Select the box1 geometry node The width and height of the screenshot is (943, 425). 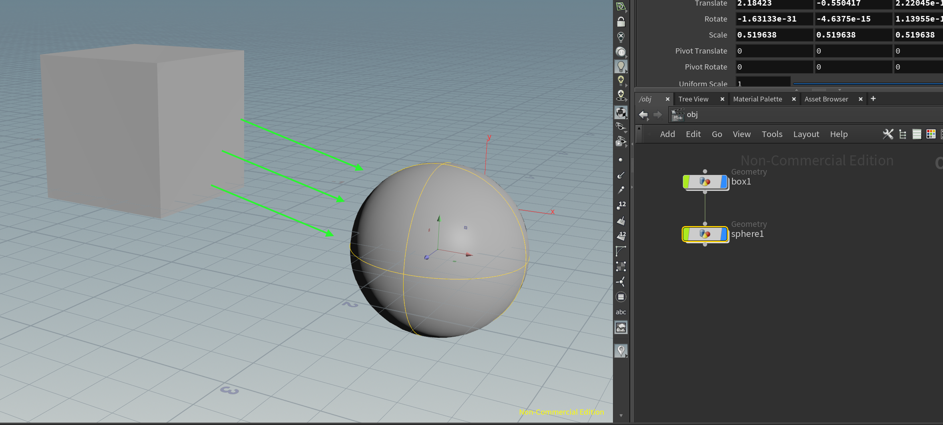(705, 182)
